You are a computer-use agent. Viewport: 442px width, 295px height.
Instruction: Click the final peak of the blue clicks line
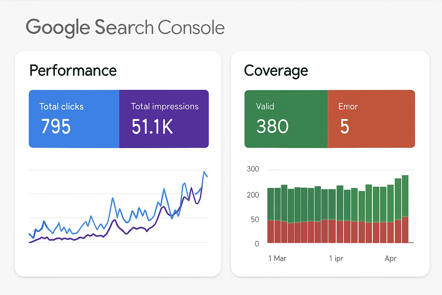click(x=204, y=172)
